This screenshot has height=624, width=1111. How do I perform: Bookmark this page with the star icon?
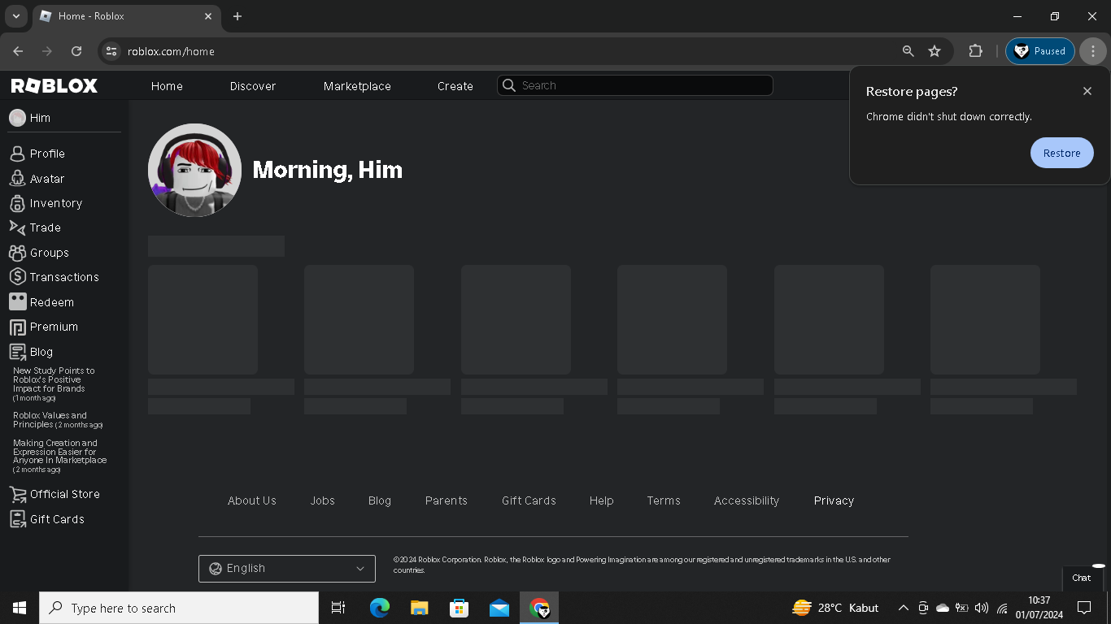click(x=935, y=51)
